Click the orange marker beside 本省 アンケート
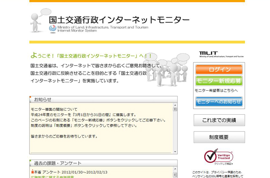270x178 pixels. [32, 172]
